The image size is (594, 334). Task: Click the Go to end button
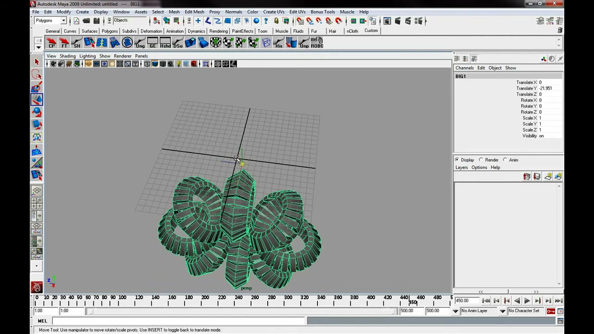pyautogui.click(x=558, y=301)
